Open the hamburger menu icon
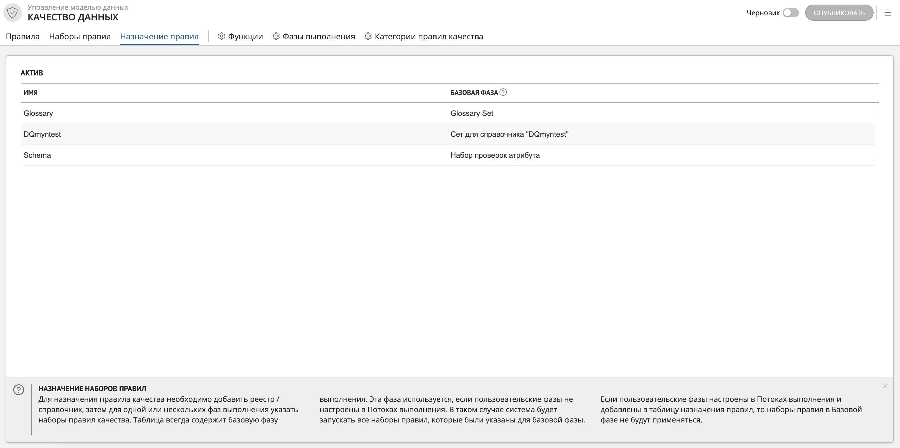The image size is (900, 448). (888, 13)
